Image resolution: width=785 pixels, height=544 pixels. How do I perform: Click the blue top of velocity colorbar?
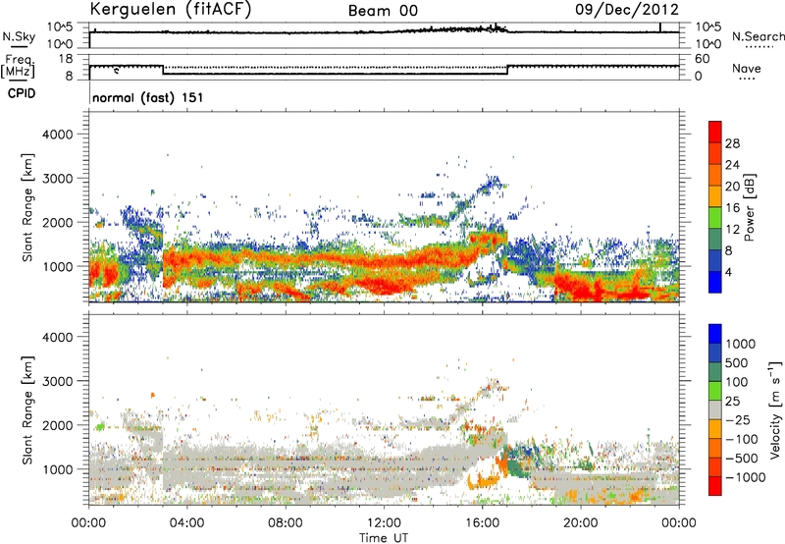click(x=715, y=334)
